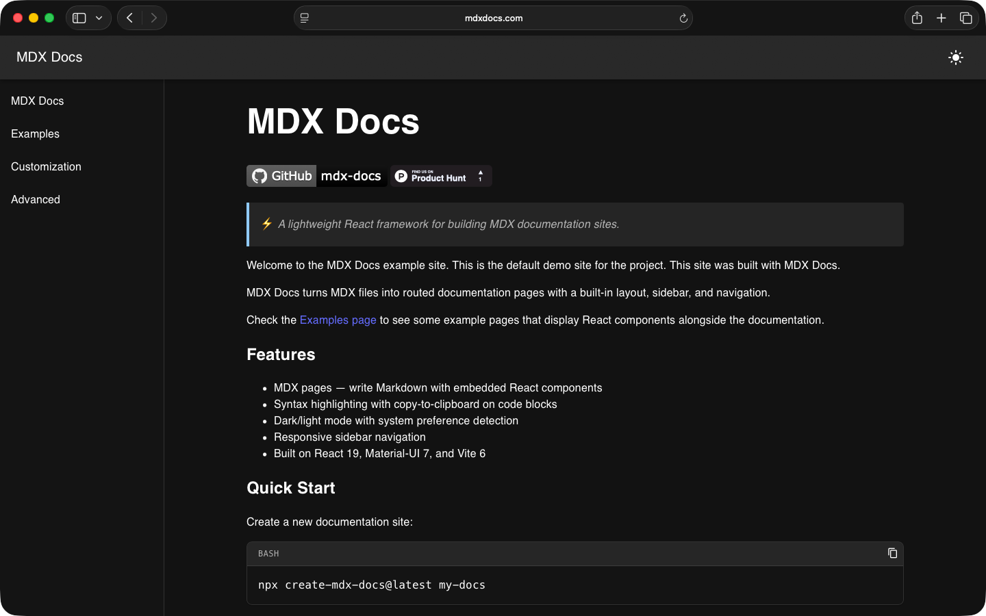Open the page reader menu icon
The height and width of the screenshot is (616, 986).
305,18
